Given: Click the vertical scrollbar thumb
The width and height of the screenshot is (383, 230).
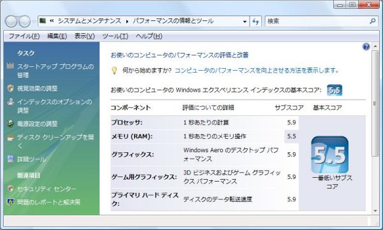Looking at the screenshot, I should pos(375,104).
